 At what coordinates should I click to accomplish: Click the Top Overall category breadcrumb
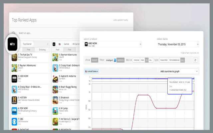(27, 44)
